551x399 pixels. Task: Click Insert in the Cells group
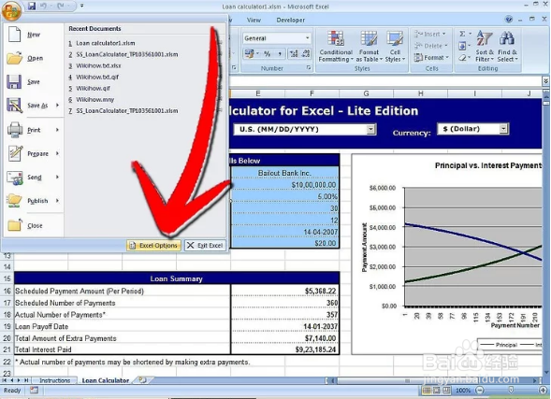click(x=429, y=34)
